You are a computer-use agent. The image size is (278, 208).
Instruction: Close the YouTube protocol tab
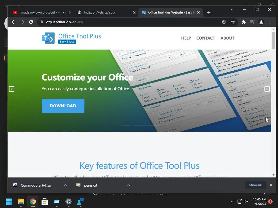70,12
